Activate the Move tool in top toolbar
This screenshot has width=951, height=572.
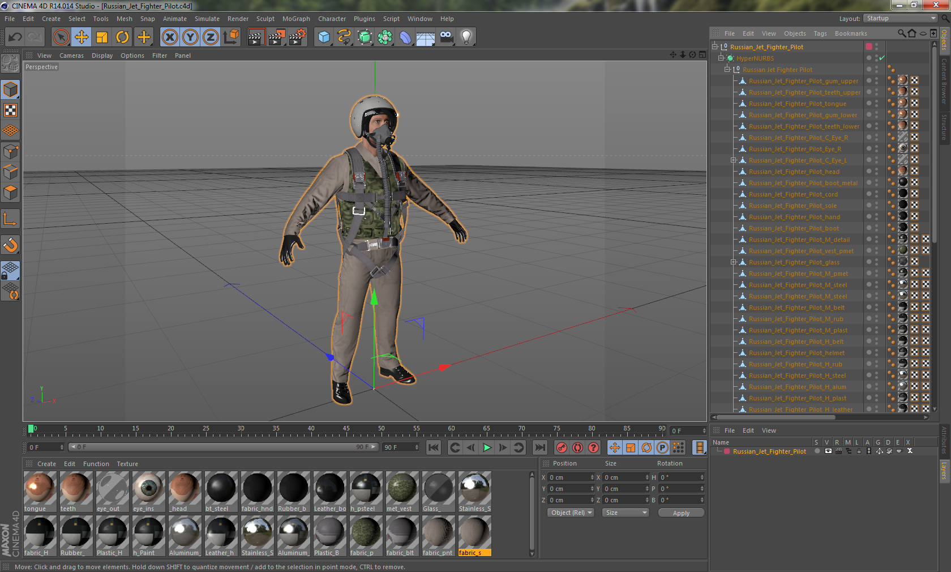tap(82, 37)
